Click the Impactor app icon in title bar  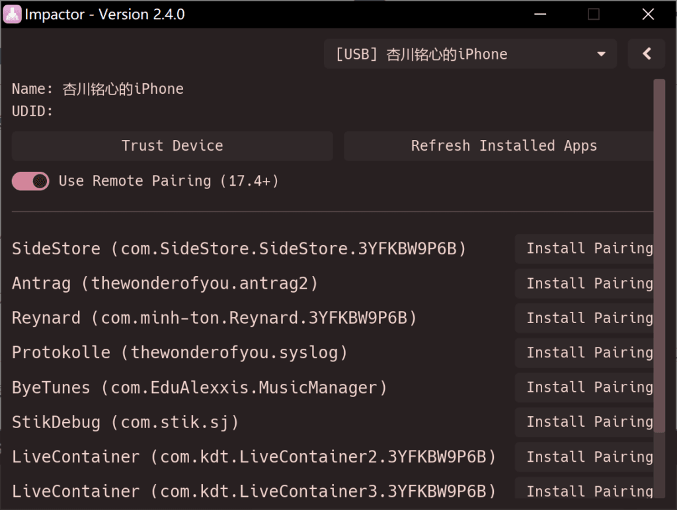(12, 15)
